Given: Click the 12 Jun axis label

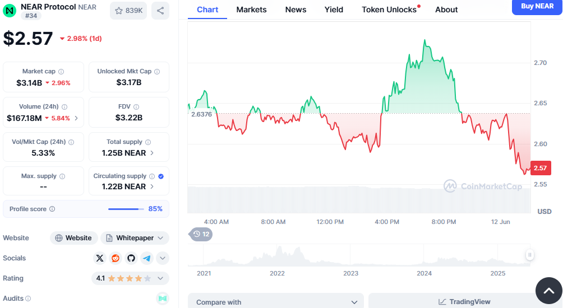Looking at the screenshot, I should 501,222.
